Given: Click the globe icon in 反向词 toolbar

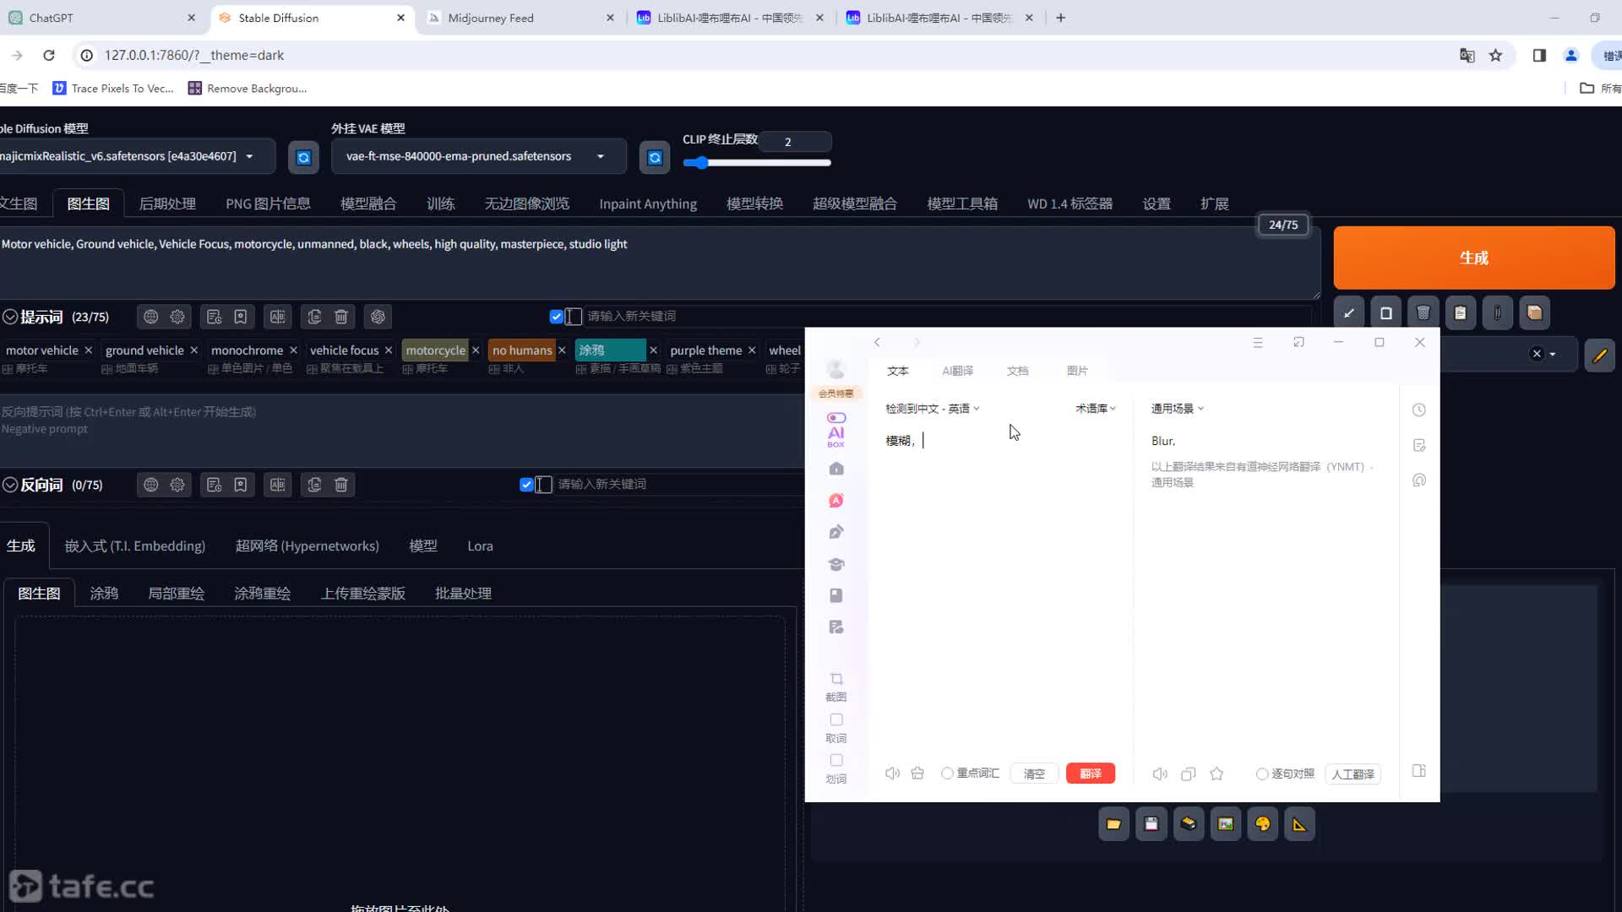Looking at the screenshot, I should pyautogui.click(x=150, y=485).
